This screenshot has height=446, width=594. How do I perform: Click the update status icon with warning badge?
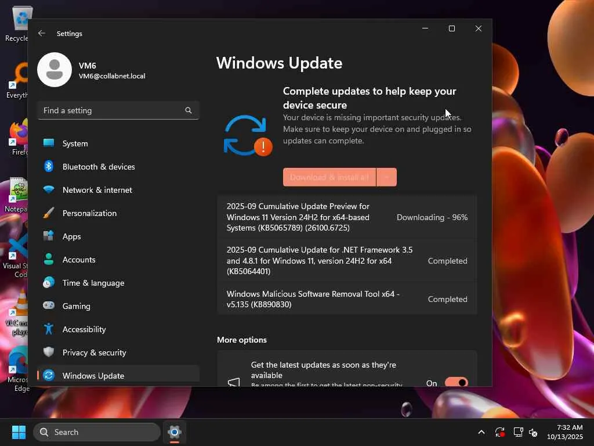click(x=248, y=136)
